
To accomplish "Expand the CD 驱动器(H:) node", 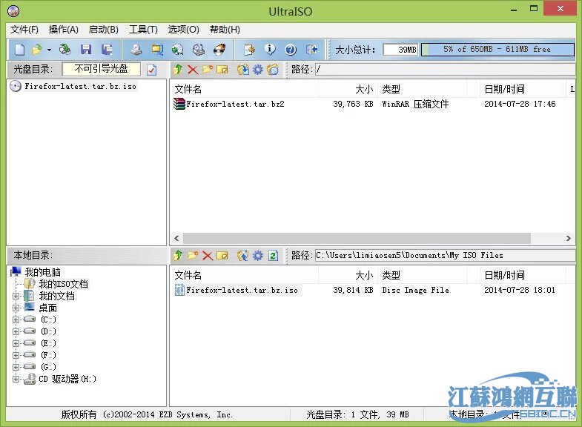I will (x=16, y=379).
